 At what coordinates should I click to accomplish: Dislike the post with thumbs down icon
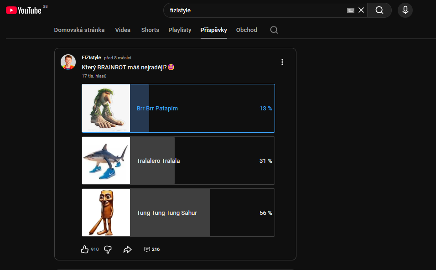click(108, 249)
